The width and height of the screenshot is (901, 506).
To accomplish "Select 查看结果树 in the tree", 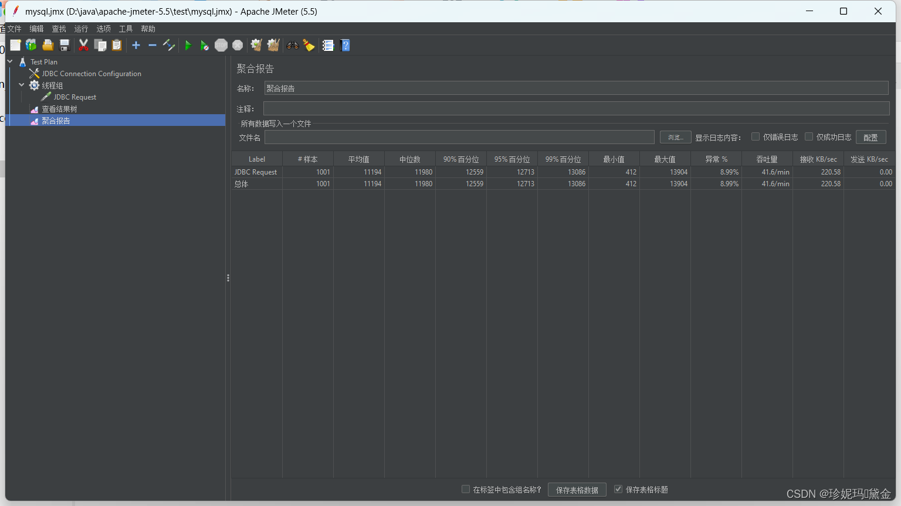I will [x=59, y=109].
